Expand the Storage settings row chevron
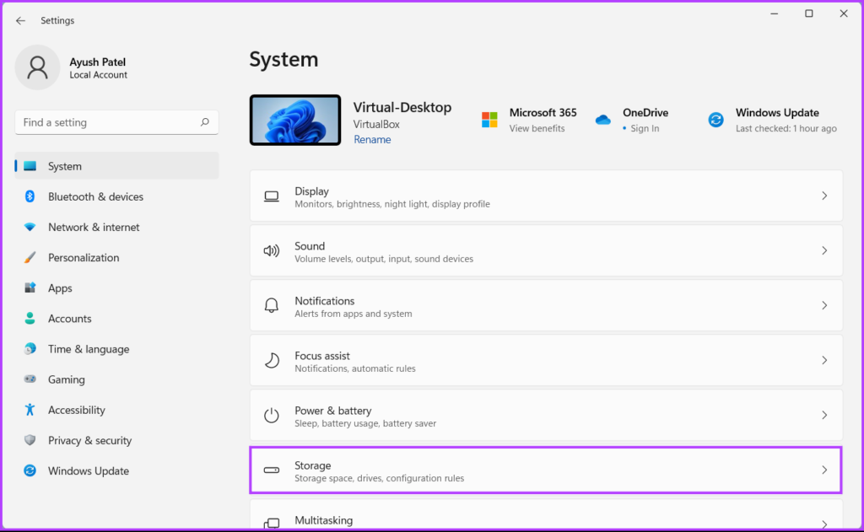The width and height of the screenshot is (864, 532). click(824, 470)
